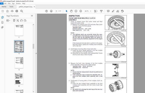Click 'Rear clutch (C3): 1.24 - 1.55' value
145x93 pixels.
[x=81, y=30]
